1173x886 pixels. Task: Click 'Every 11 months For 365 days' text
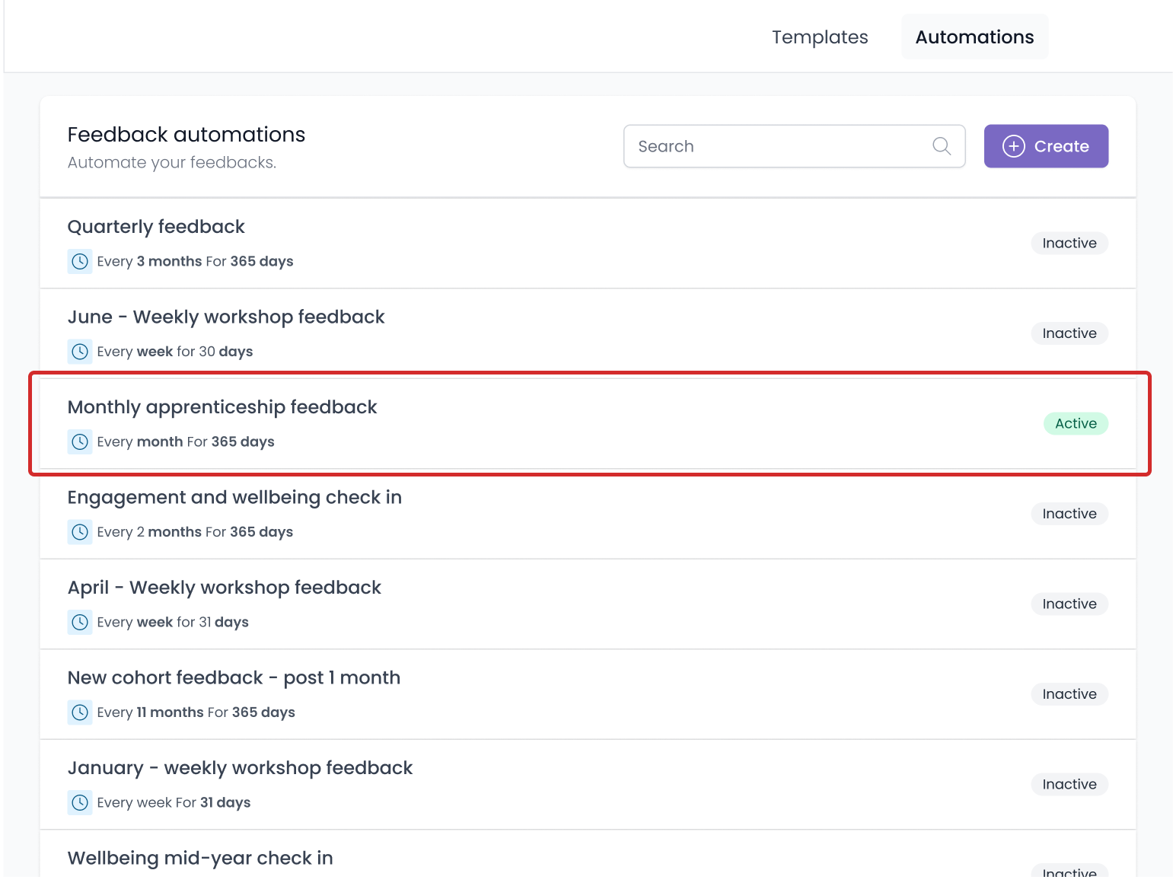coord(196,712)
